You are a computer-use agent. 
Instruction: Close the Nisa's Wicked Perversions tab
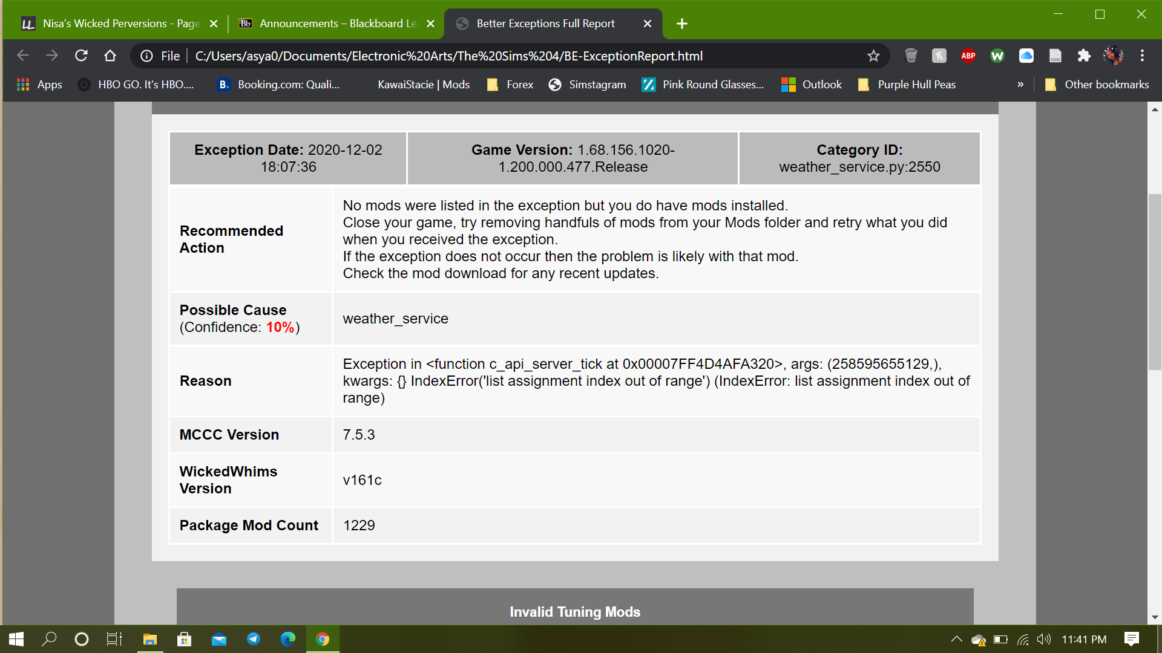(214, 24)
